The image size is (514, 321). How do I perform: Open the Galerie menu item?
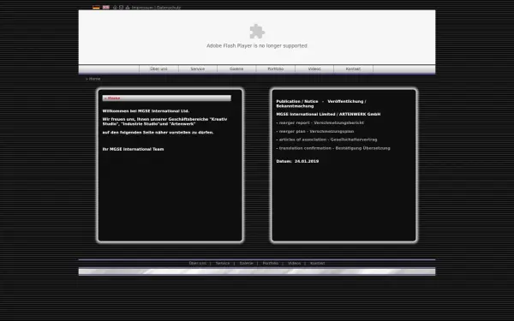point(236,68)
